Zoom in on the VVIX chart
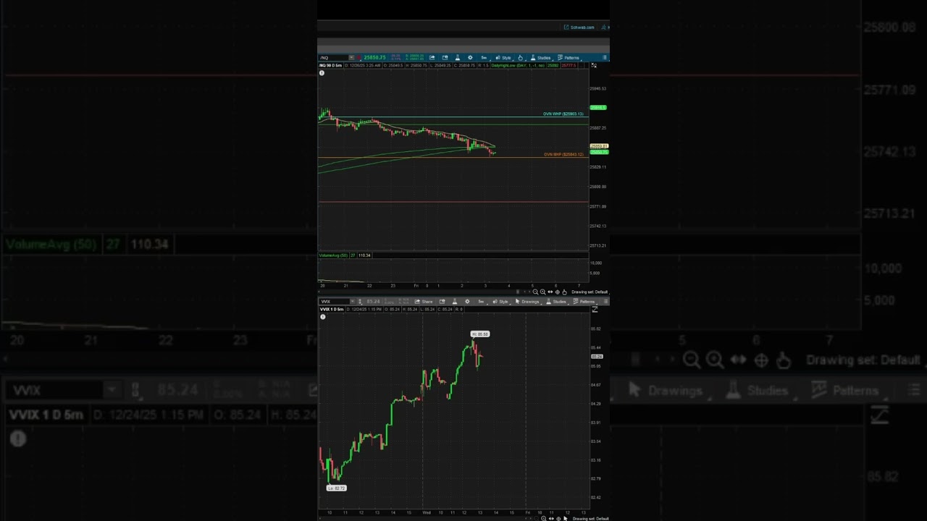This screenshot has height=521, width=927. pos(543,519)
